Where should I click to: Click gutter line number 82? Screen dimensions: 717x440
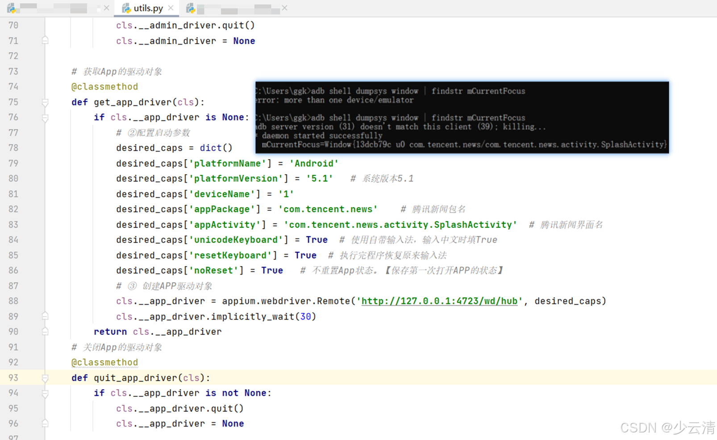point(13,209)
